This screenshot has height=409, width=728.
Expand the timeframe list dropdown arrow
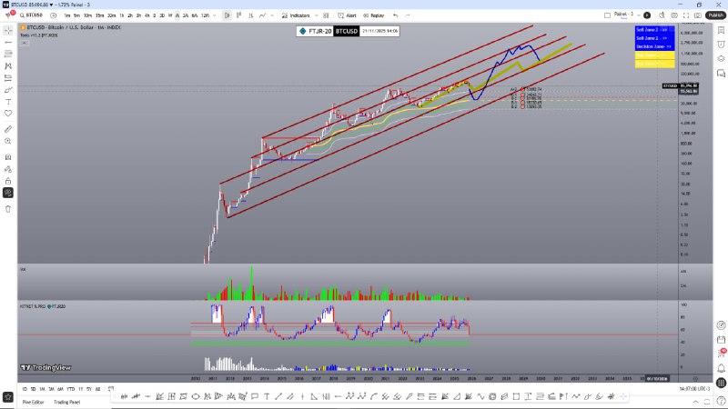[x=217, y=15]
